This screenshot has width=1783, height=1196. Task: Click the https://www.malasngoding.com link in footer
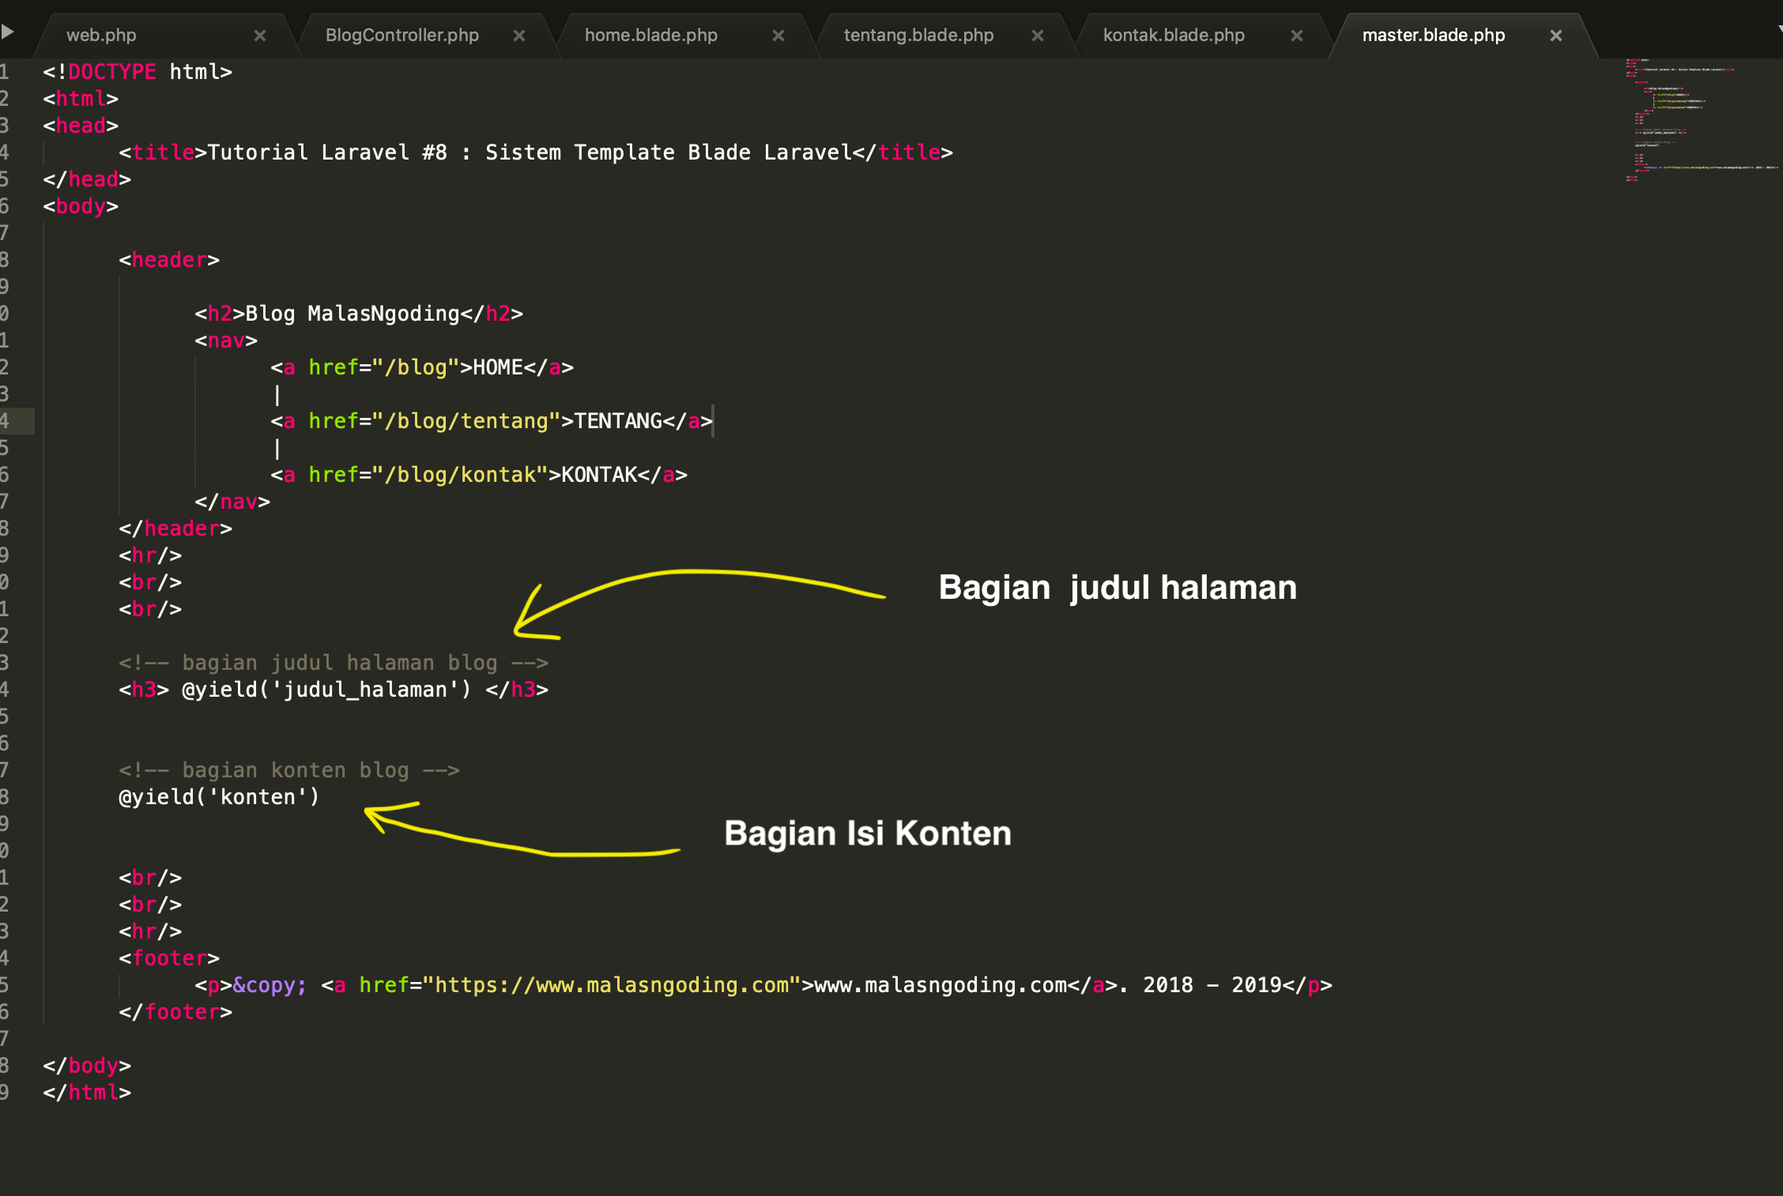pyautogui.click(x=613, y=985)
